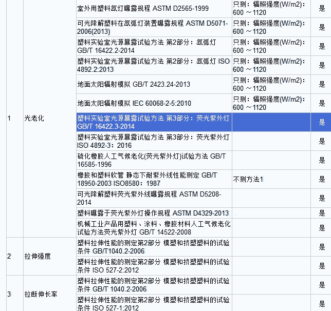The width and height of the screenshot is (331, 311).
Task: Select the ISO 4892.2:2013 standard row
Action: [x=153, y=65]
